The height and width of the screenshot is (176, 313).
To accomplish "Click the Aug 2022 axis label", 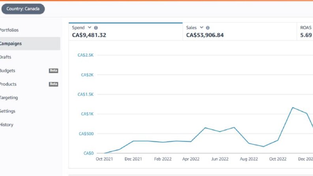I will [249, 159].
